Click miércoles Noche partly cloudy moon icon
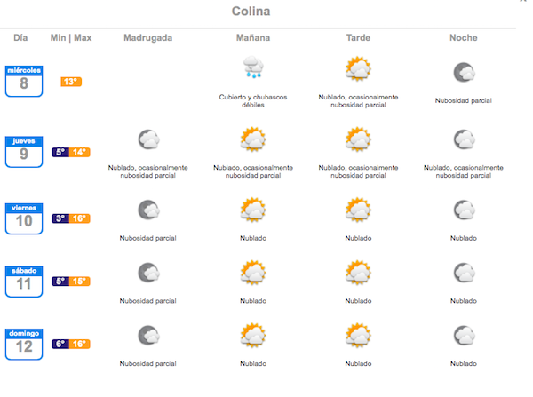 464,72
